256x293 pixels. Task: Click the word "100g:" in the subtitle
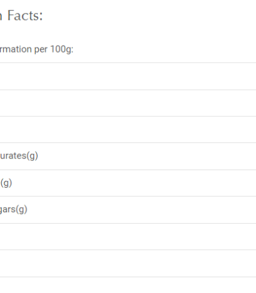(62, 49)
